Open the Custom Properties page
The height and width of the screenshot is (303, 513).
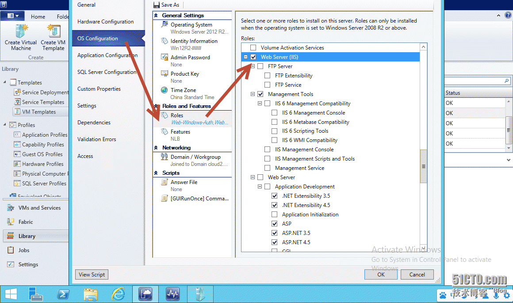pyautogui.click(x=99, y=89)
